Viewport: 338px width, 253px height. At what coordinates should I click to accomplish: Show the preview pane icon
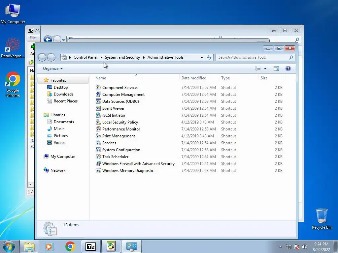276,69
